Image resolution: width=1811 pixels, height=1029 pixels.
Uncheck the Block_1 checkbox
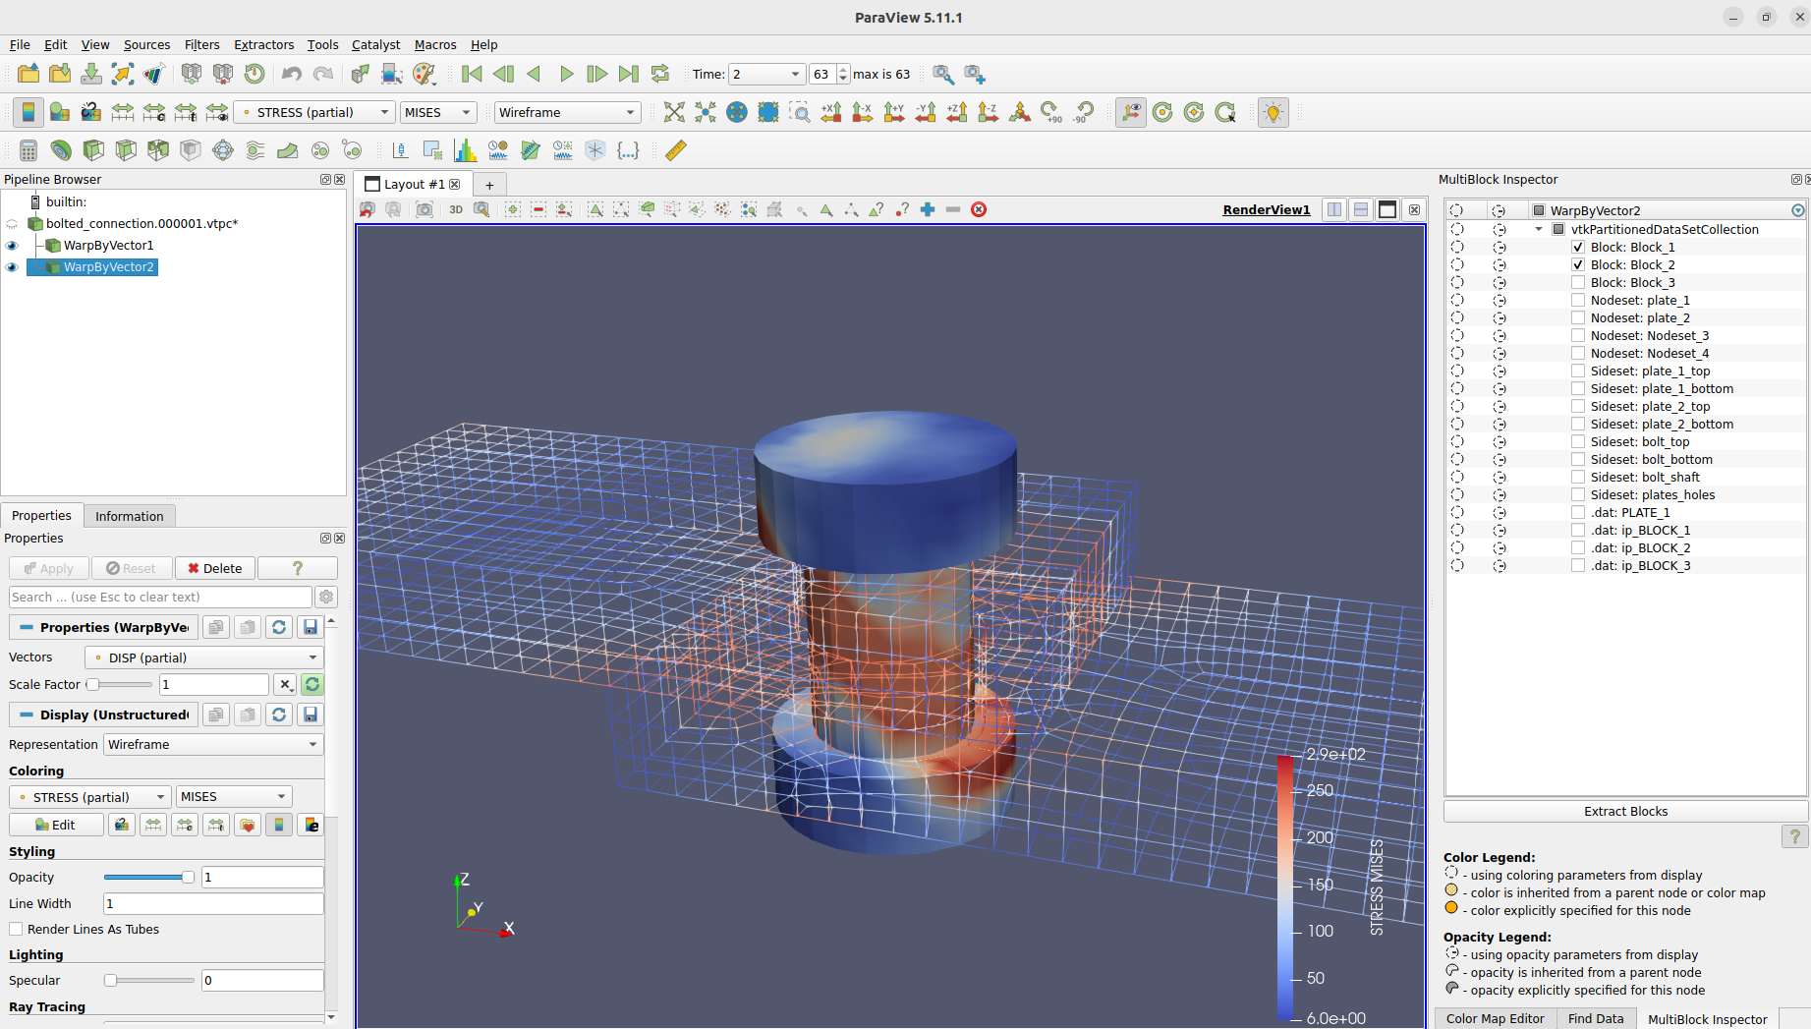pyautogui.click(x=1578, y=248)
